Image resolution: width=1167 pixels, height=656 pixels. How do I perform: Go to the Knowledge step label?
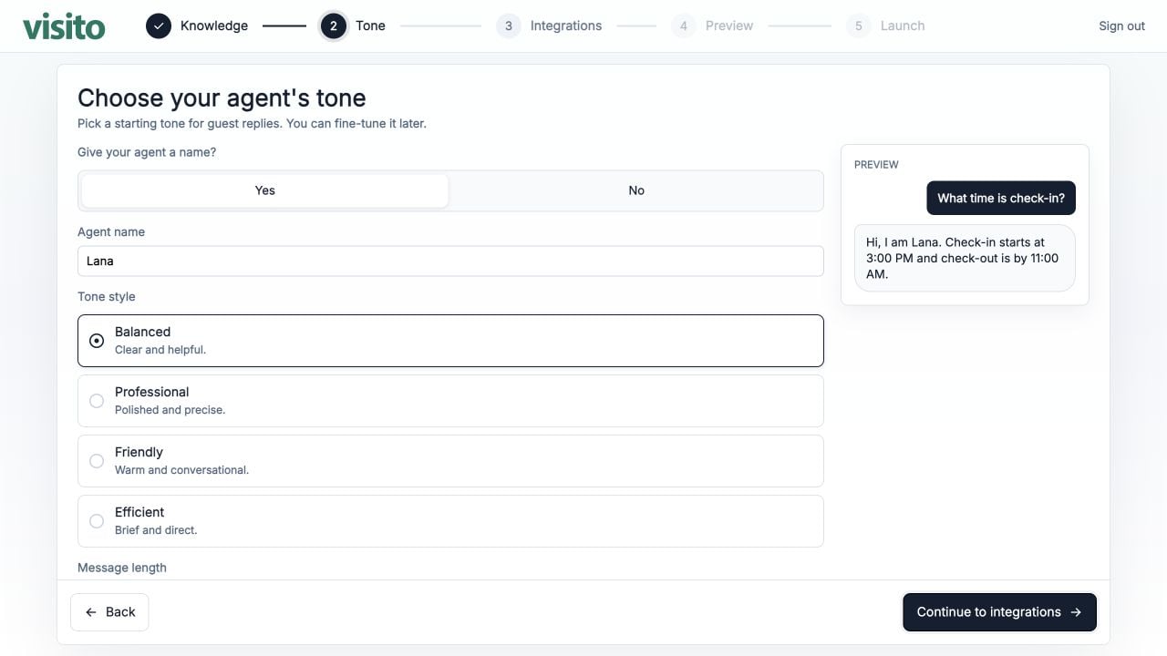pyautogui.click(x=214, y=26)
